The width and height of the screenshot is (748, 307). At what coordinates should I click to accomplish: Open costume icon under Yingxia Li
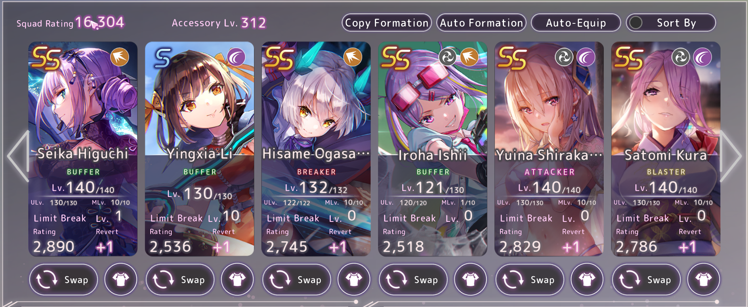[237, 279]
